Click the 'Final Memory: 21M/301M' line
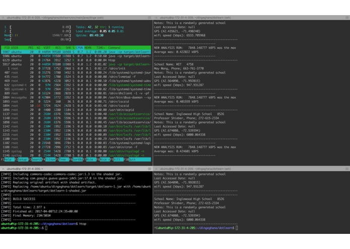This screenshot has height=249, width=350. click(26, 216)
